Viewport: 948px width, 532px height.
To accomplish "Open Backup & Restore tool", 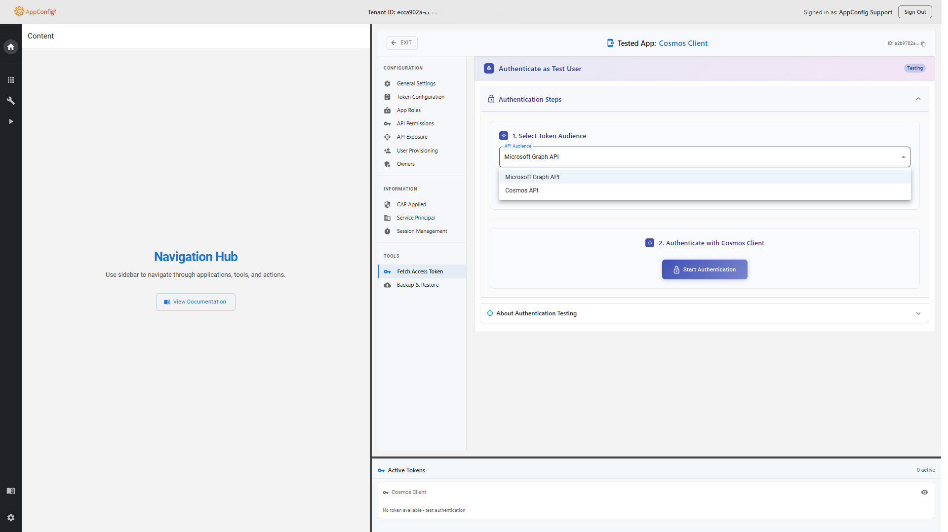I will tap(422, 285).
